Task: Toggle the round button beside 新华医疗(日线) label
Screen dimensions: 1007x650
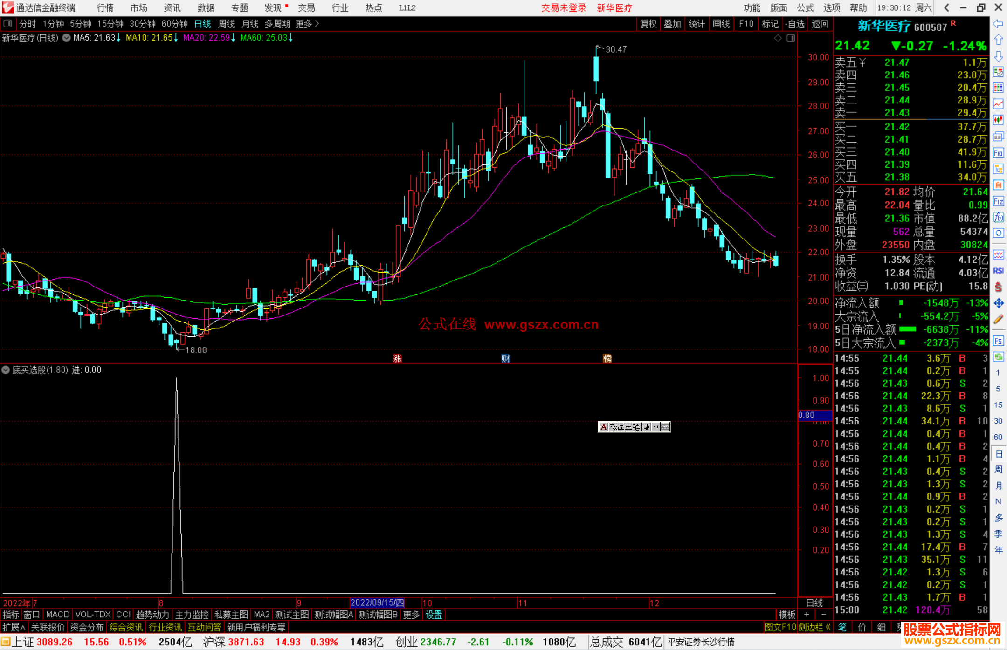Action: point(67,38)
